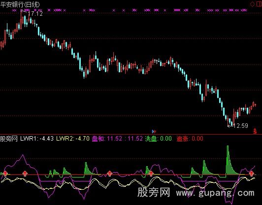
Task: Click the first red up-arrow in the indicator panel
Action: (5, 174)
